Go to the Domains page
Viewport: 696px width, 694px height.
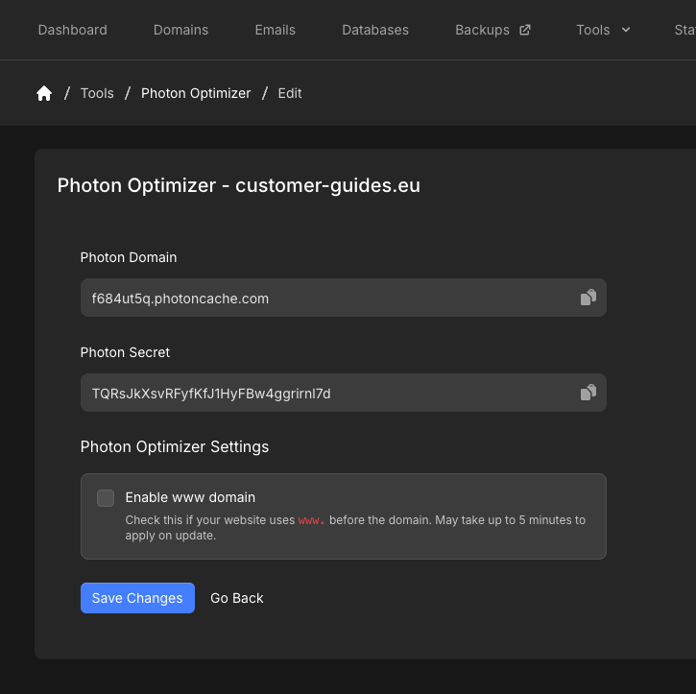click(180, 30)
